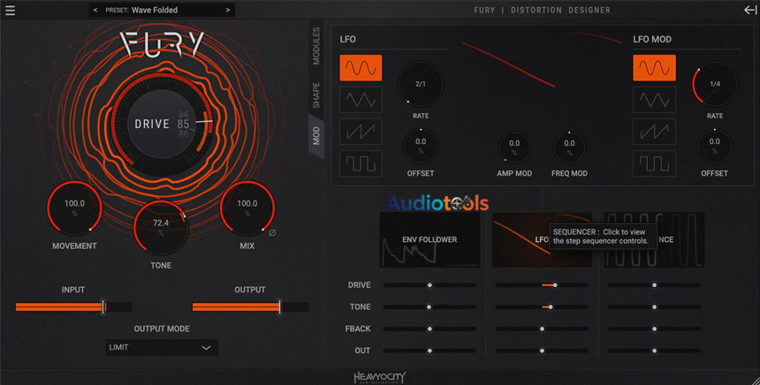Click the 72.4 TONE value
This screenshot has height=385, width=760.
(x=161, y=223)
